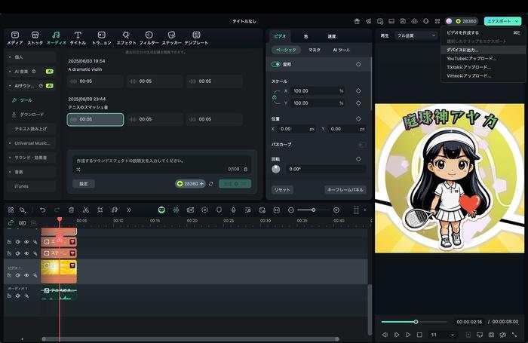
Task: Toggle the パスカーブ path curve switch
Action: point(362,145)
